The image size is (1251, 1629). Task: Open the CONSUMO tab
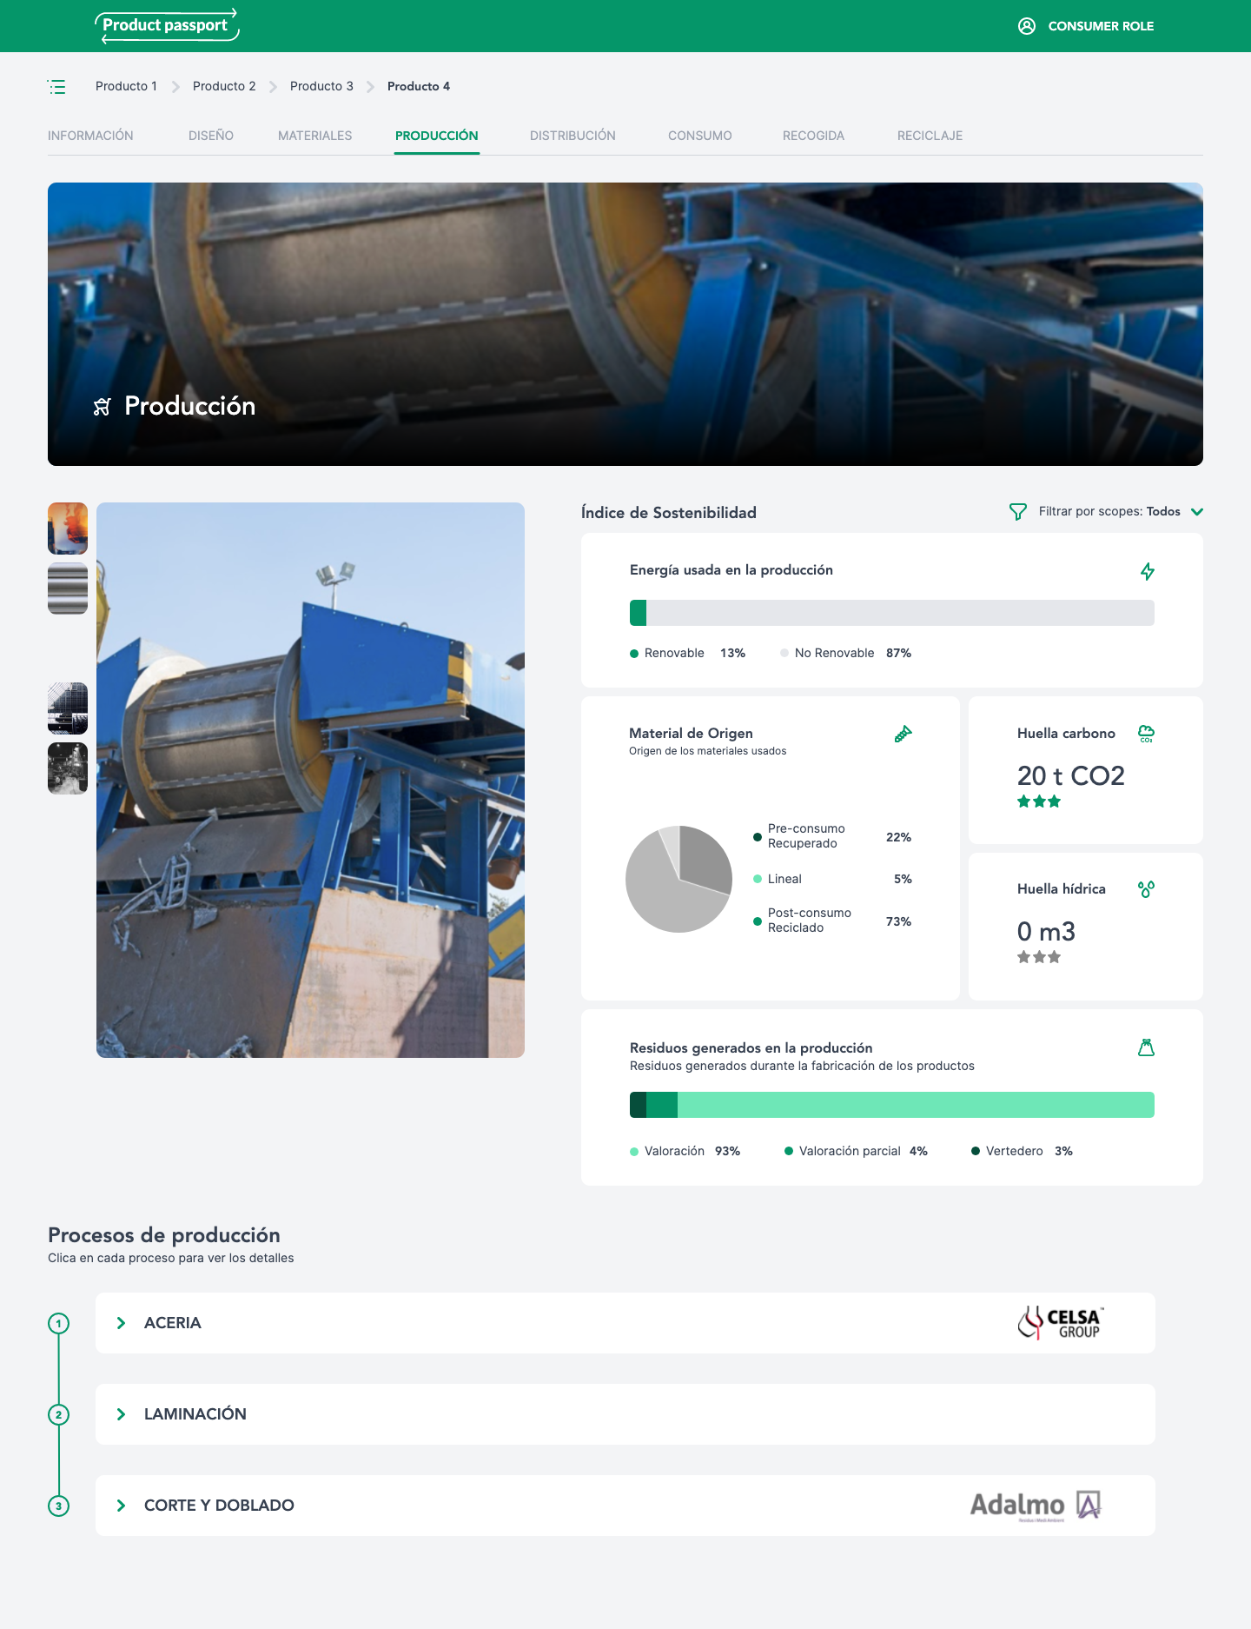[x=700, y=136]
